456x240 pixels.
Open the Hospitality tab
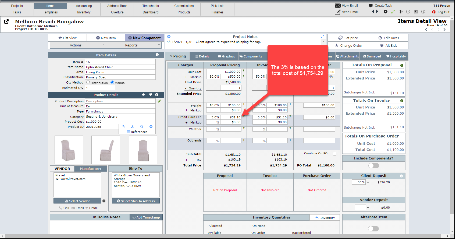pos(396,56)
